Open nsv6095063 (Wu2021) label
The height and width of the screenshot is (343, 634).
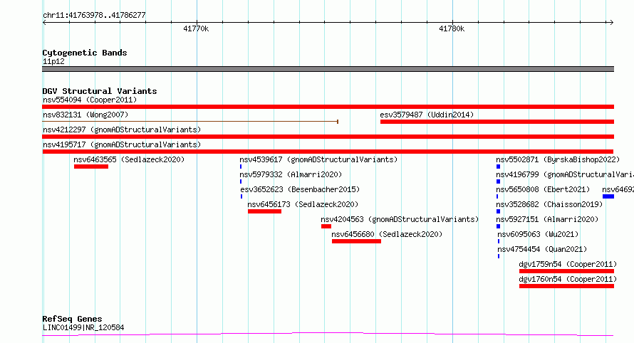538,234
